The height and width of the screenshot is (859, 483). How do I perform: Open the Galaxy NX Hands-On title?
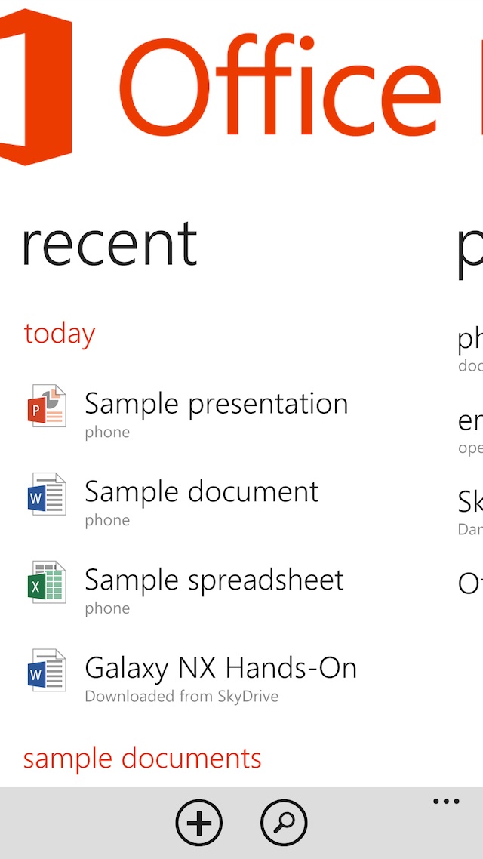[220, 668]
